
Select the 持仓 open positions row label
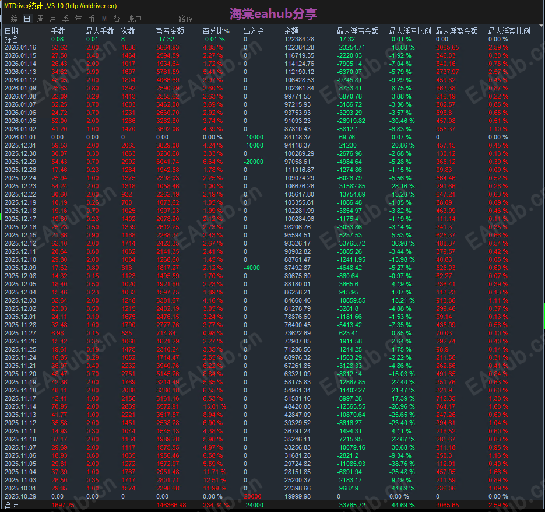(12, 39)
